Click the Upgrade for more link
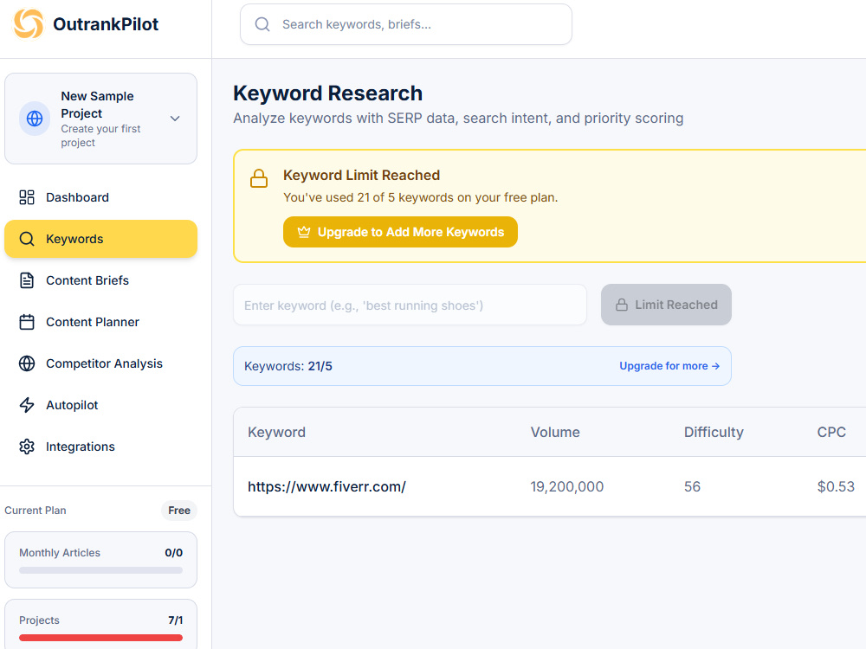Image resolution: width=866 pixels, height=649 pixels. pos(669,366)
